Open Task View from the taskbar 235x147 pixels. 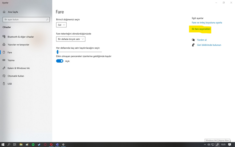(x=15, y=145)
